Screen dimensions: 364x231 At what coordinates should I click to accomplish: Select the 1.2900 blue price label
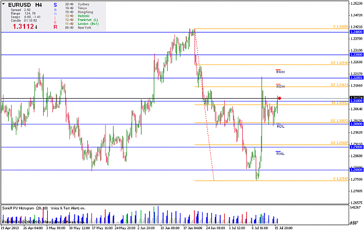[x=356, y=147]
